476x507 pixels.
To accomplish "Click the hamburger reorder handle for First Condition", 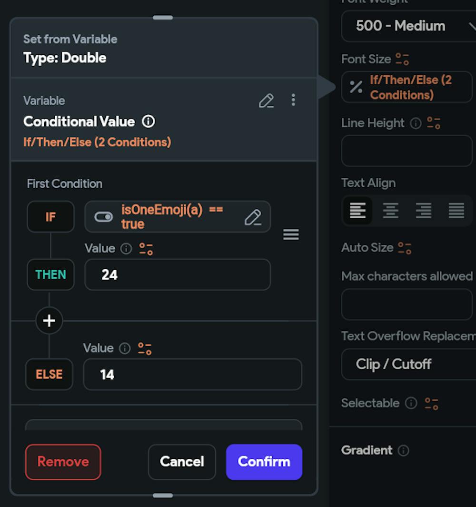I will coord(291,234).
